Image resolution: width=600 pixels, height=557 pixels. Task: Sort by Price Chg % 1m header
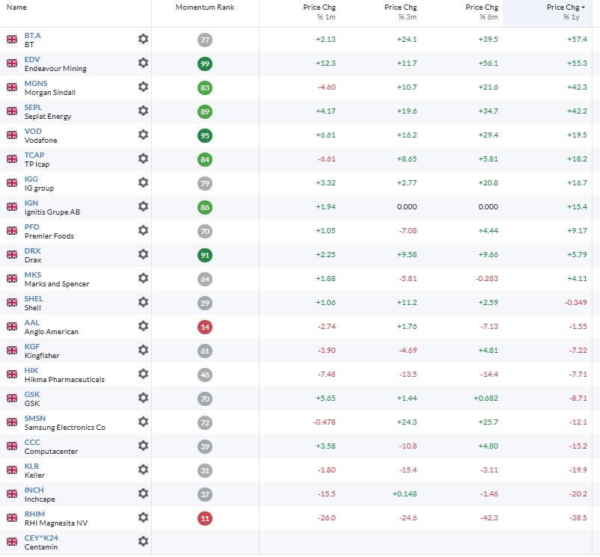pos(319,12)
